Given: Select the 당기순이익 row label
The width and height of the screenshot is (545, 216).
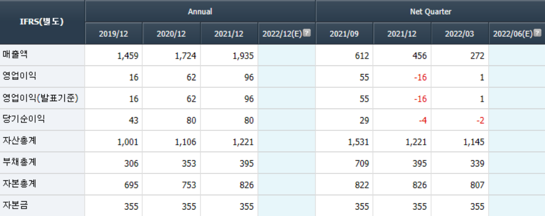Looking at the screenshot, I should tap(24, 119).
